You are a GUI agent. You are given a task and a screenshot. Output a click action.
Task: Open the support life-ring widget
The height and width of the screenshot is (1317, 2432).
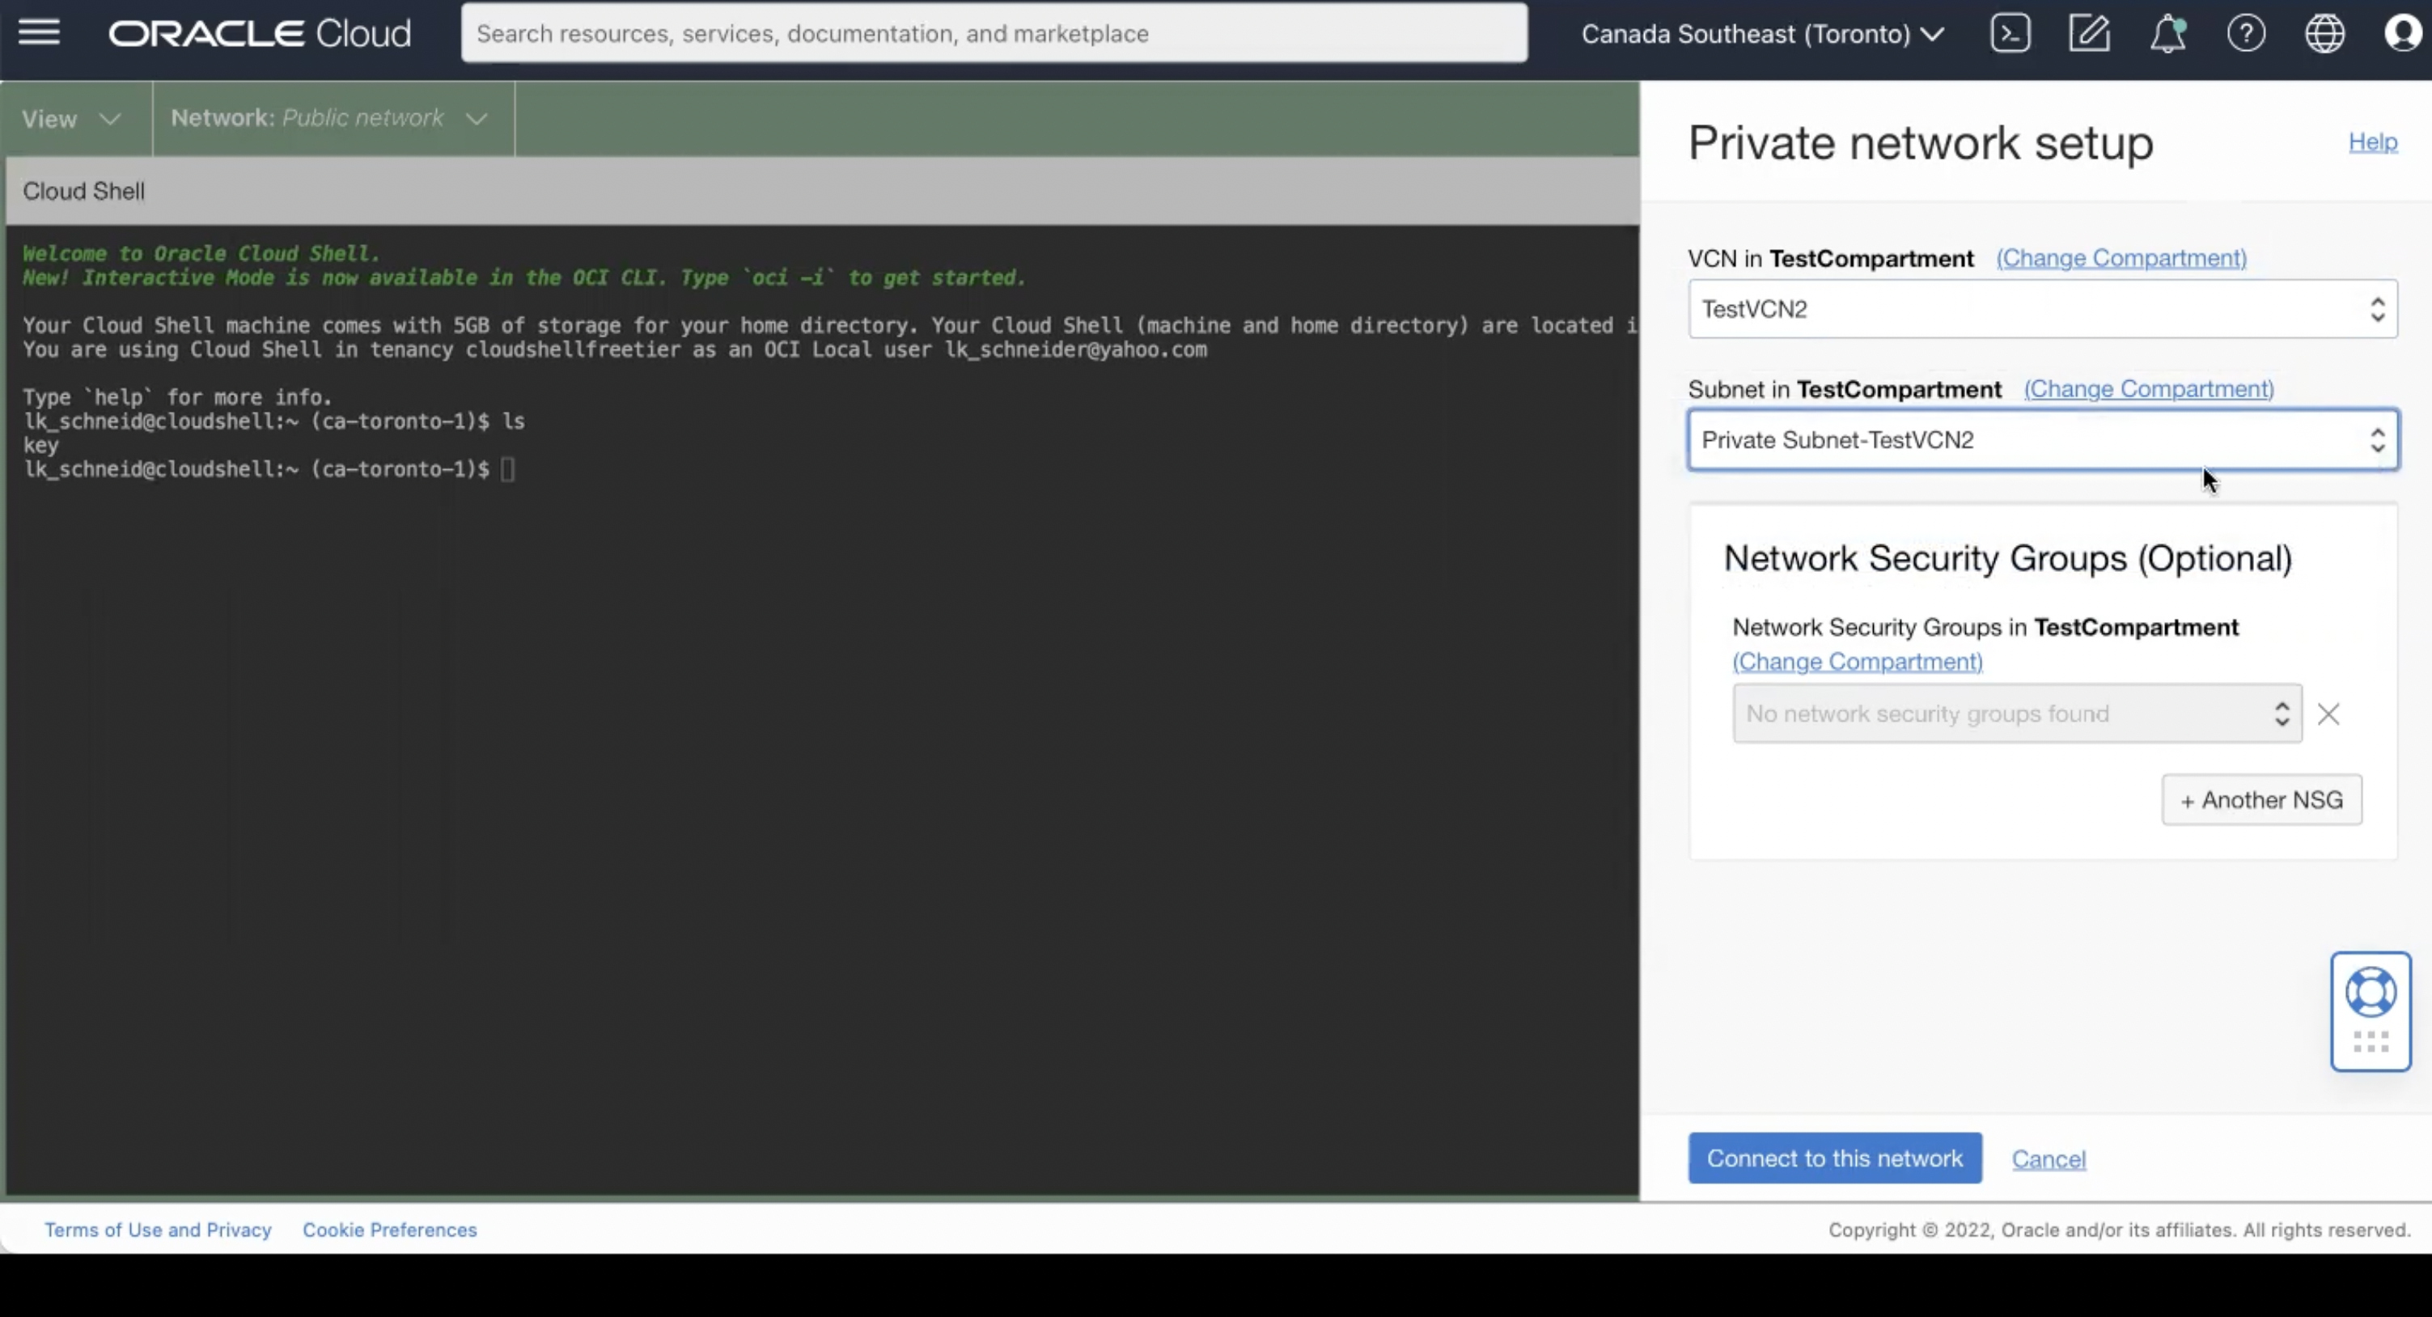click(x=2371, y=1011)
